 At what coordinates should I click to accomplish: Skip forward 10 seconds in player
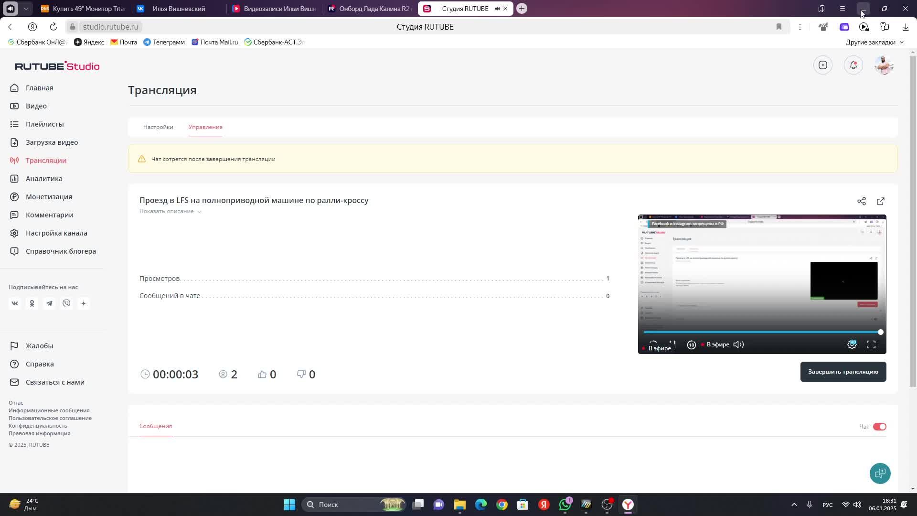pyautogui.click(x=691, y=344)
